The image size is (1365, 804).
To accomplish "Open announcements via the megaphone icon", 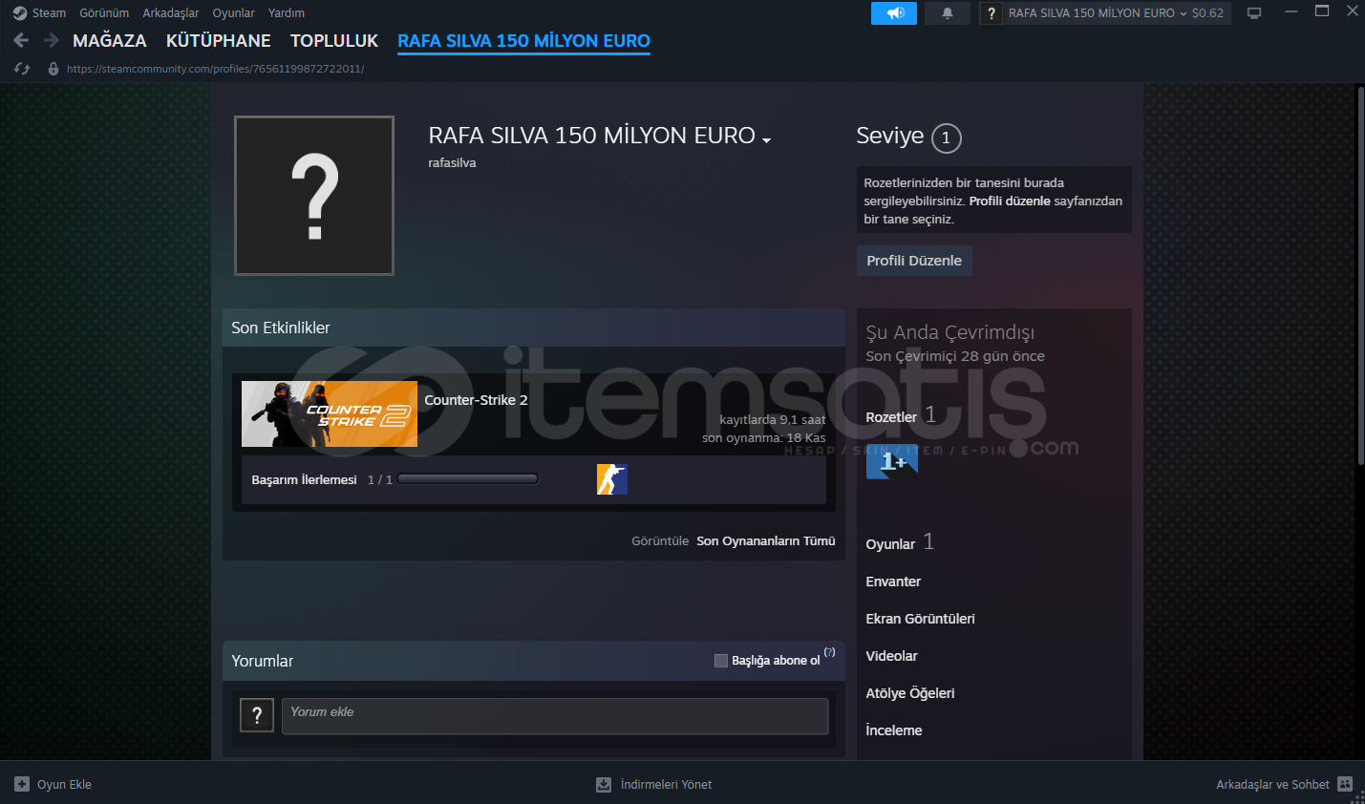I will [x=894, y=13].
